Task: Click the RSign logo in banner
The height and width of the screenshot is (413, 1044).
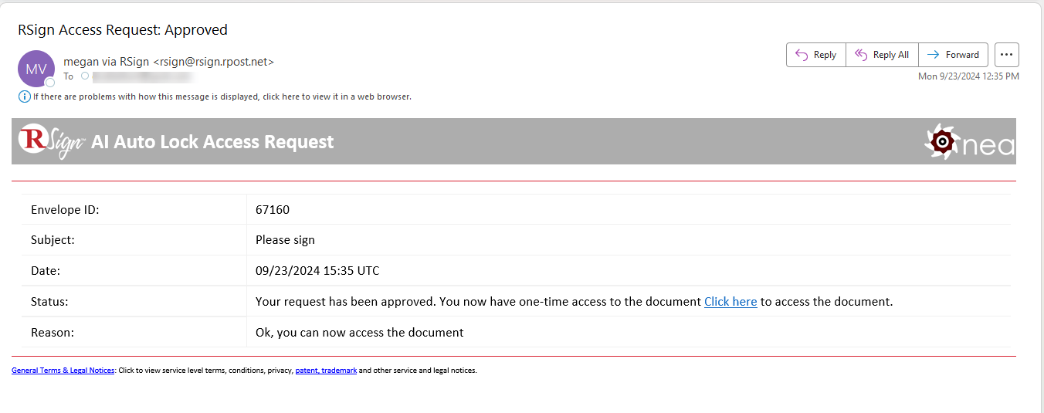Action: (51, 141)
